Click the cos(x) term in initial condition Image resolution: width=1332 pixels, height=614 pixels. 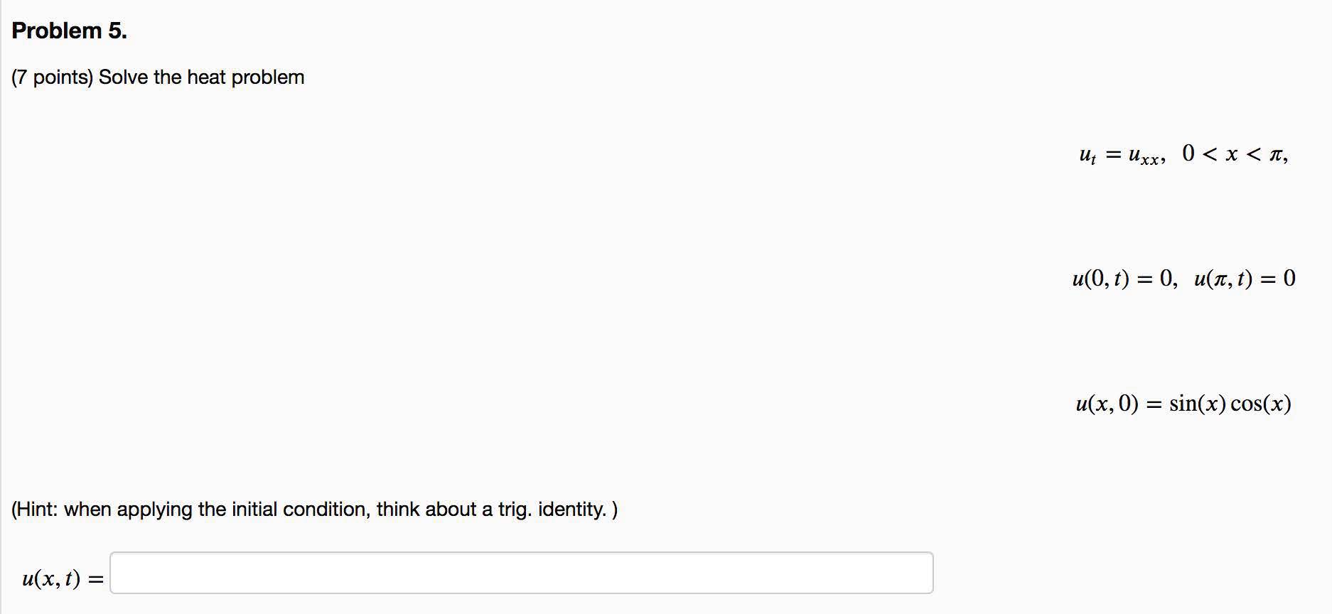point(1260,404)
